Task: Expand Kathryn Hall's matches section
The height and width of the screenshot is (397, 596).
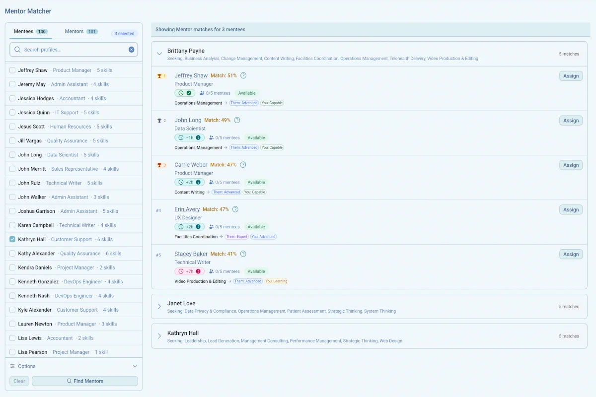Action: (x=159, y=336)
